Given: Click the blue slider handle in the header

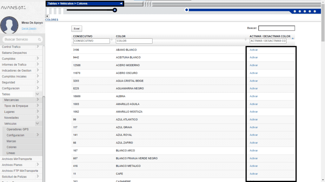Looking at the screenshot, I should (x=187, y=10).
